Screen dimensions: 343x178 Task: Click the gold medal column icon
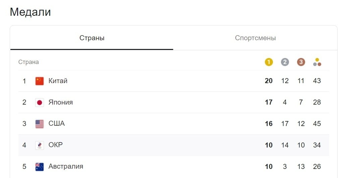[x=269, y=62]
